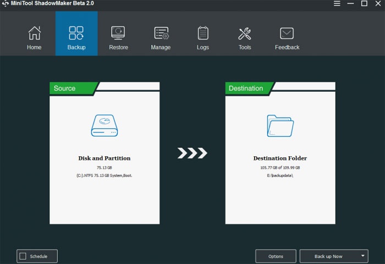
Task: Open backup Options
Action: (276, 256)
